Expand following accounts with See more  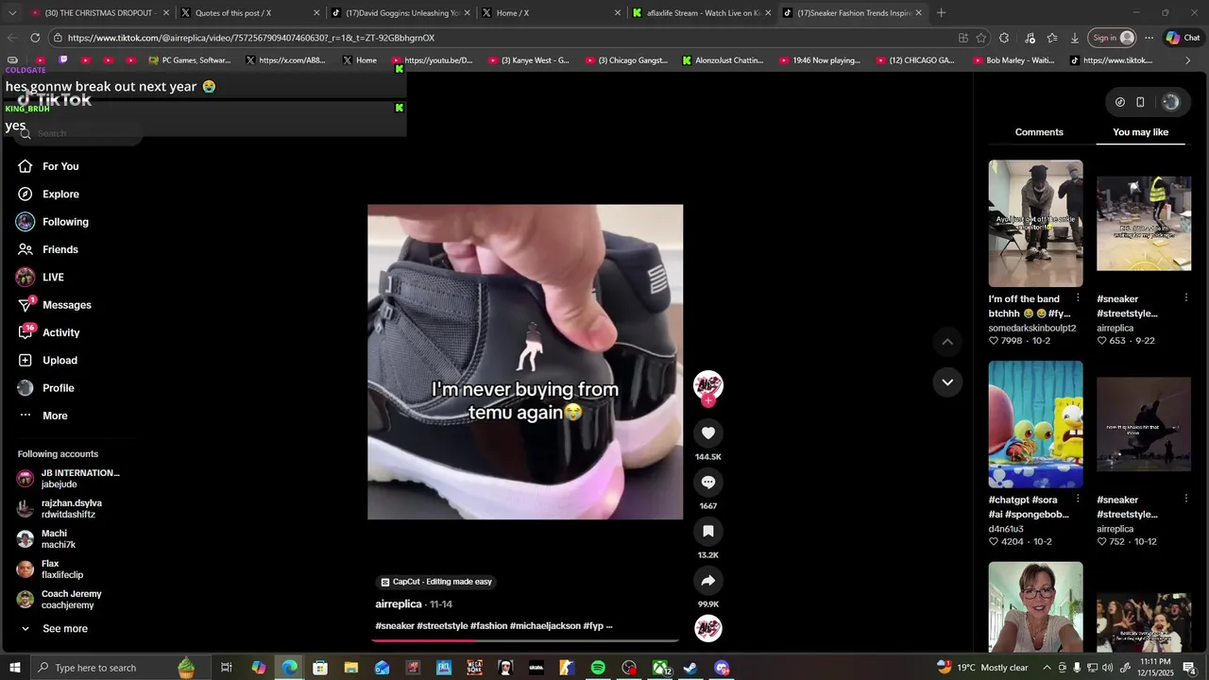click(x=64, y=629)
